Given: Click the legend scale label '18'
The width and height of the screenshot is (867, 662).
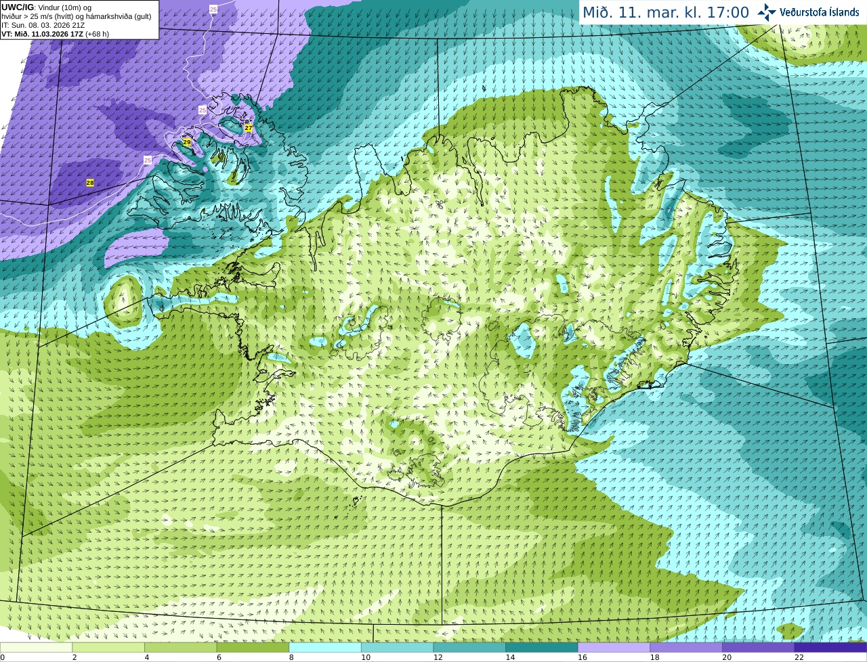Looking at the screenshot, I should click(654, 657).
